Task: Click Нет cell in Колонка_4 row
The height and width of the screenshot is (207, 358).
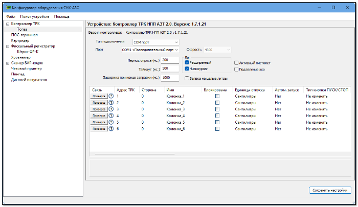Action: [x=278, y=116]
